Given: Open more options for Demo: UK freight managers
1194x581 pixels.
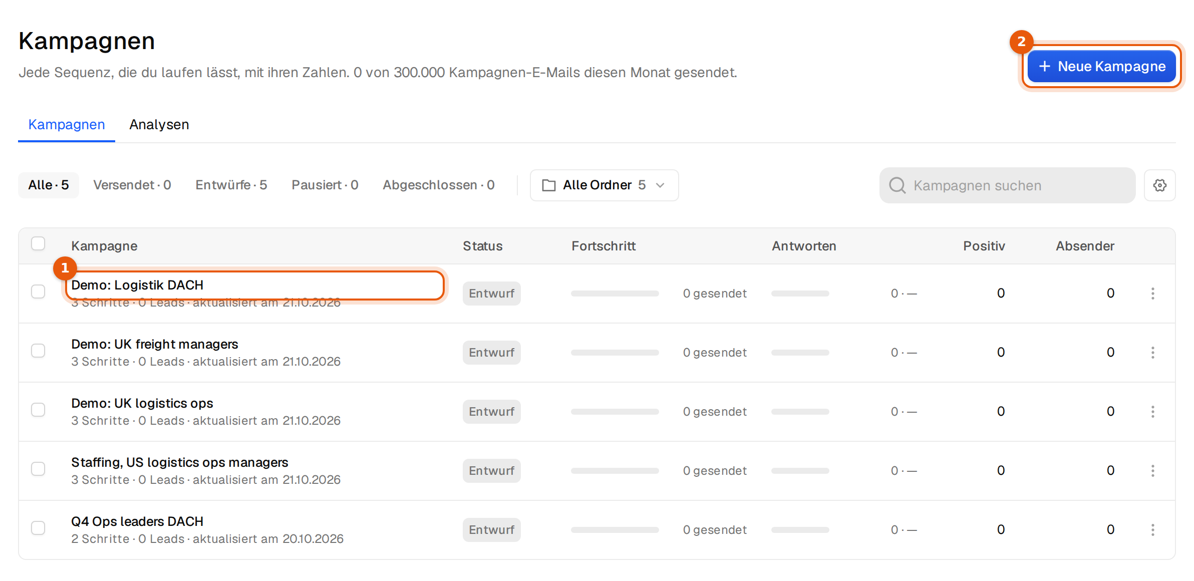Looking at the screenshot, I should 1152,353.
